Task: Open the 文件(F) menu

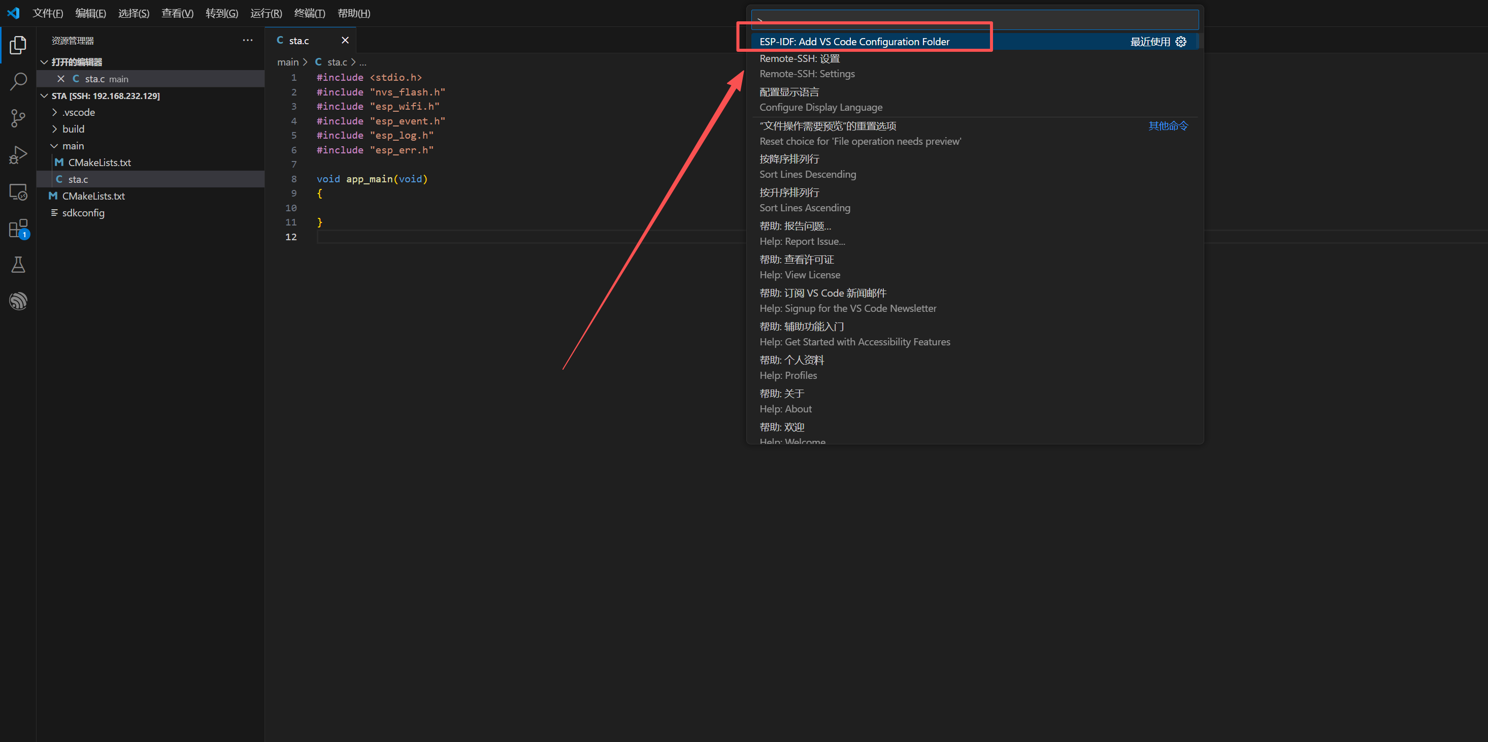Action: pyautogui.click(x=47, y=13)
